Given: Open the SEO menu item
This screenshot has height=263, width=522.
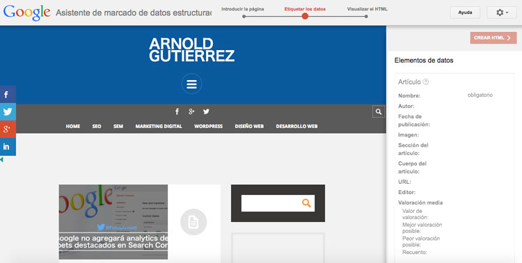Looking at the screenshot, I should 97,126.
